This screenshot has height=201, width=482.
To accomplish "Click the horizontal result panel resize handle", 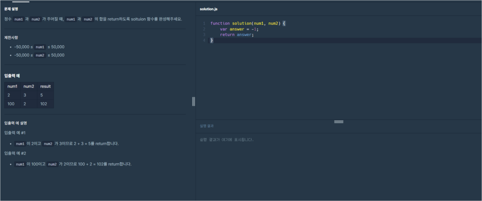I will pos(339,122).
